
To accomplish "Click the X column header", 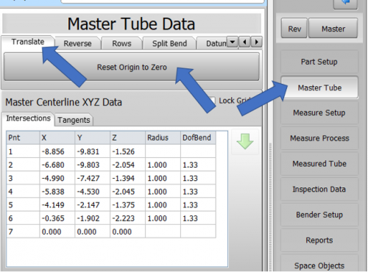I will (57, 137).
